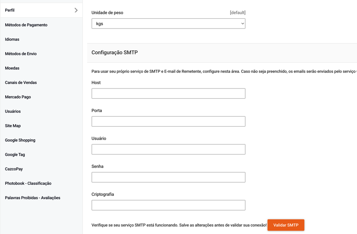
Task: Focus the Senha password field
Action: 168,177
